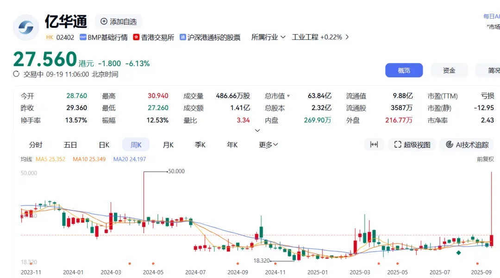
Task: Click the 市净率 value 2.43
Action: (487, 120)
